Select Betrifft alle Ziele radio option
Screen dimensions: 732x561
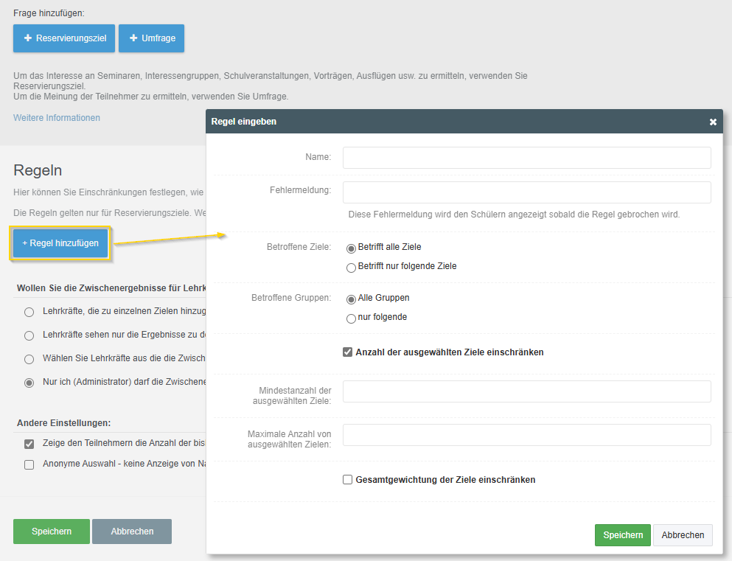click(x=351, y=248)
